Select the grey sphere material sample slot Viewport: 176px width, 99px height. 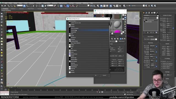117,25
